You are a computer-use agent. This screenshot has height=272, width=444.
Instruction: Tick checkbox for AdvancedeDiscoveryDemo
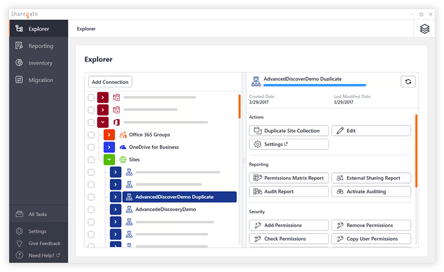(91, 210)
